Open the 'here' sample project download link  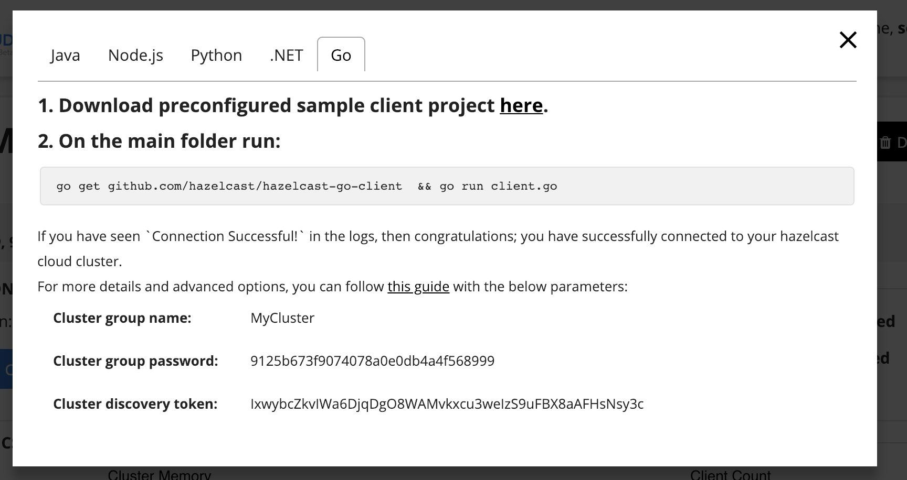coord(521,106)
